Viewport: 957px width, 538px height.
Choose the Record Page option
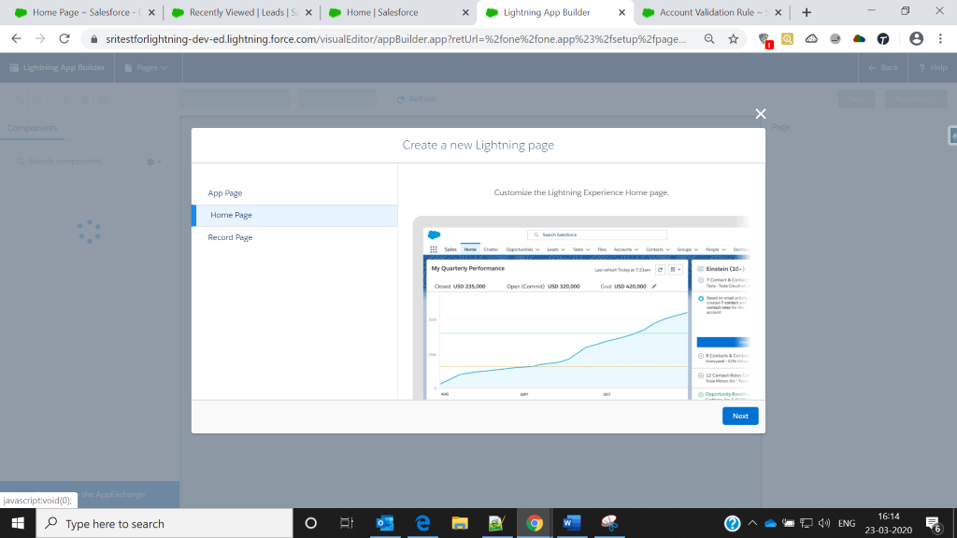[230, 238]
